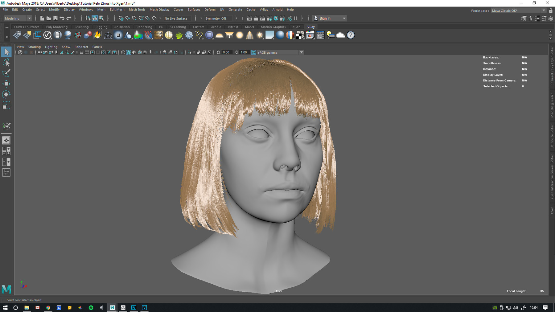Click the Redo arrow icon

(69, 18)
